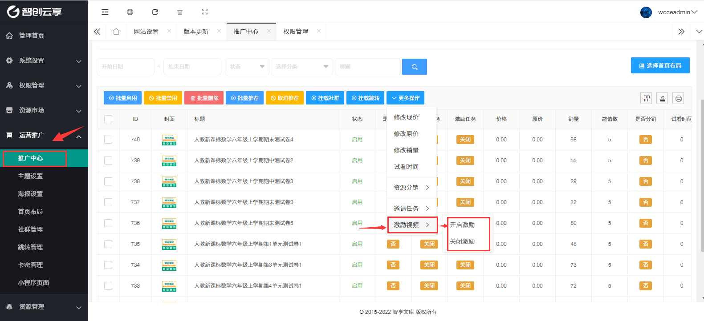Click the 批量启用 button

(x=123, y=98)
